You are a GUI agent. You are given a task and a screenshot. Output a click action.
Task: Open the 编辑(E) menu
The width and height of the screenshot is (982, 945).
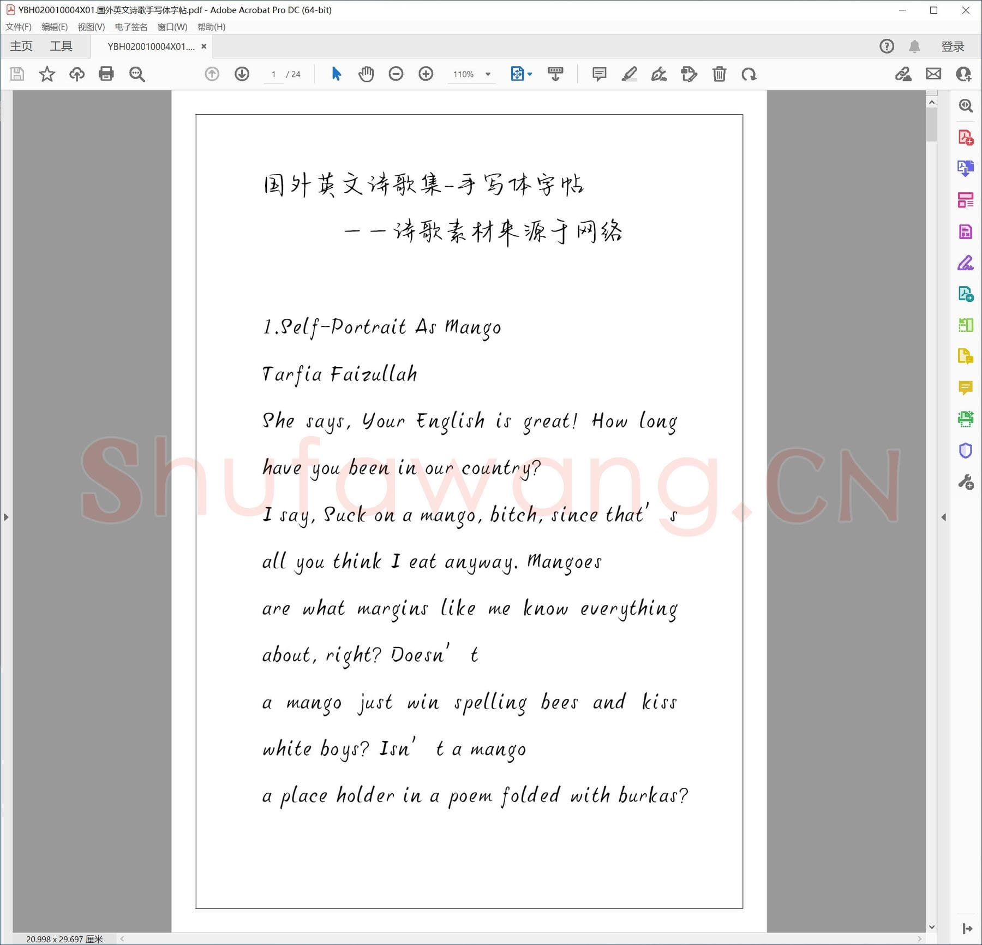55,27
